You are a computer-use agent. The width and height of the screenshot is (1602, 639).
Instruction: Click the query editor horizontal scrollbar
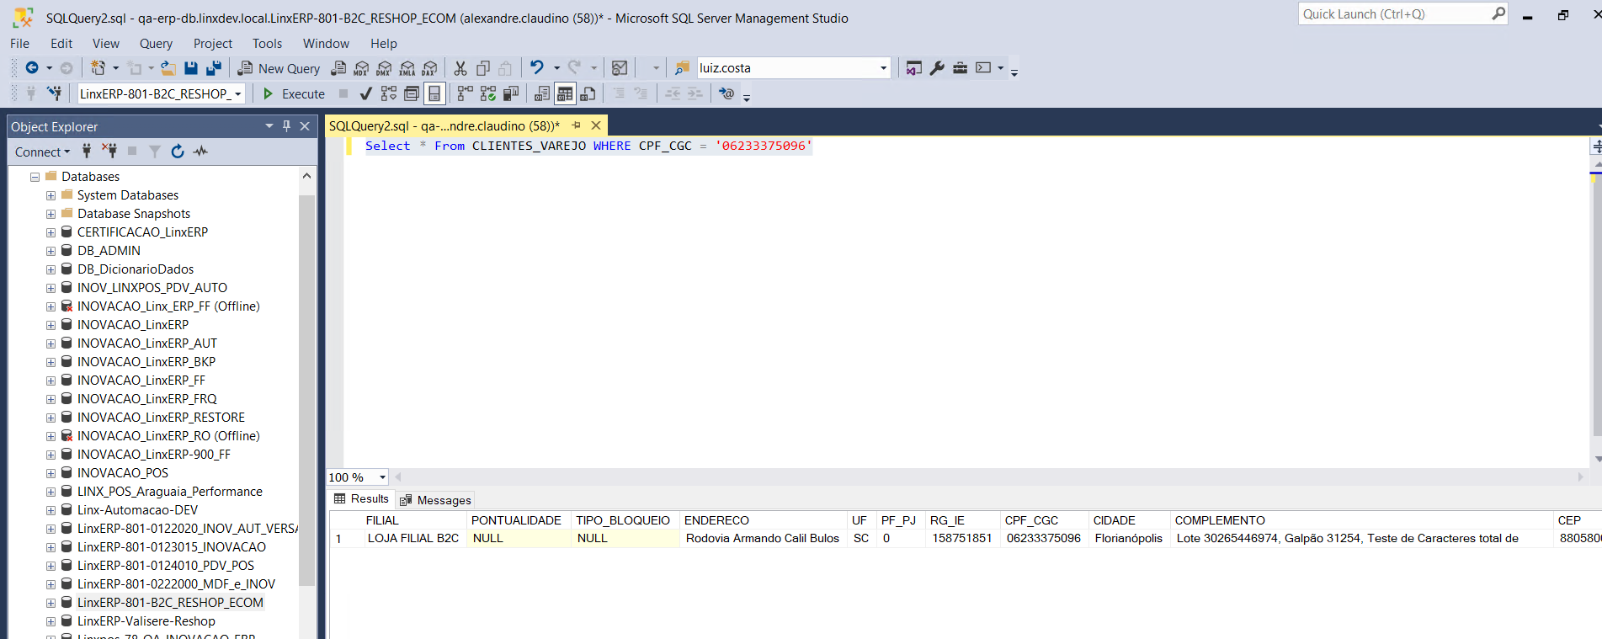[987, 477]
